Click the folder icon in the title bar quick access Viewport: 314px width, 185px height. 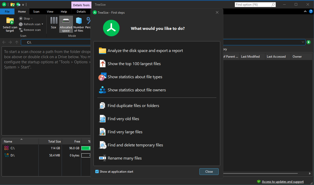[12, 4]
